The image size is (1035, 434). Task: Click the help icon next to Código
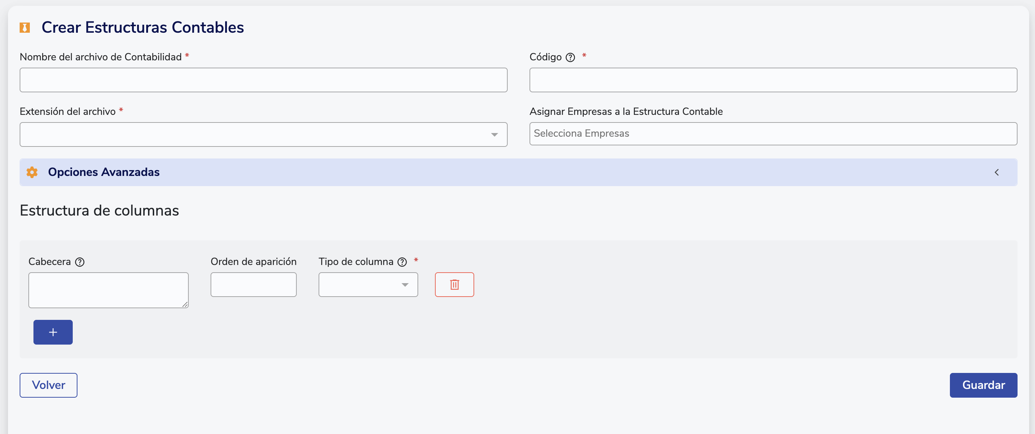tap(570, 57)
